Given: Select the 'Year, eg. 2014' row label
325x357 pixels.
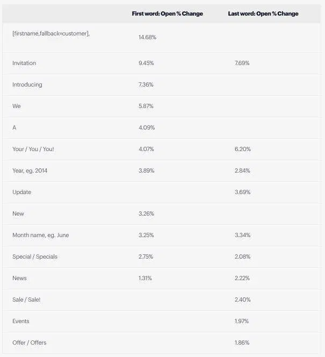Looking at the screenshot, I should coord(30,170).
